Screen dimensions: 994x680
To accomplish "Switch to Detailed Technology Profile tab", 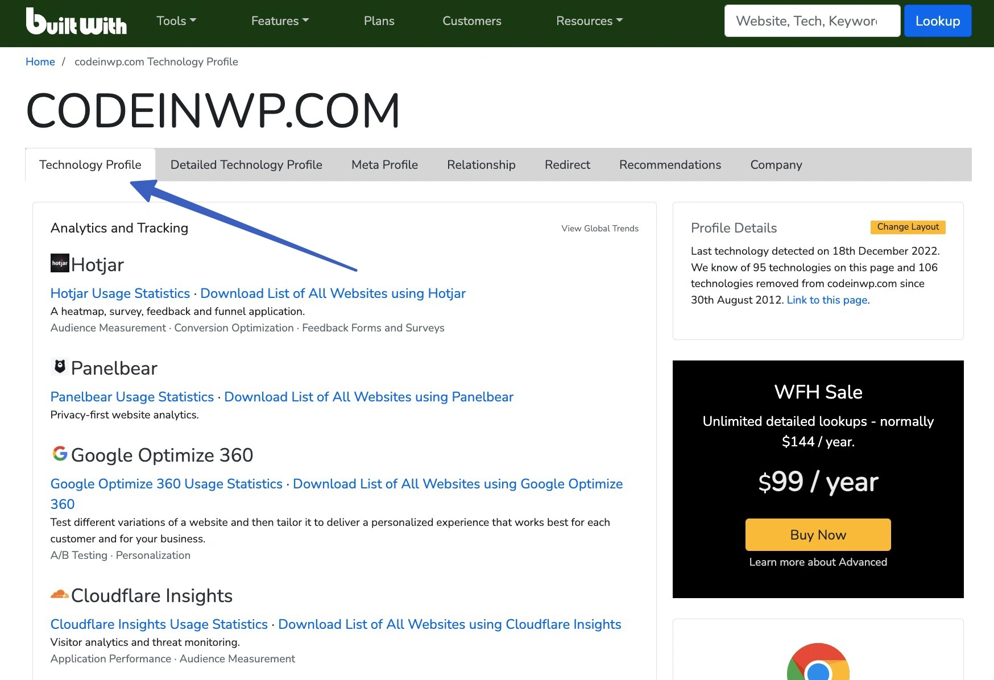I will pyautogui.click(x=246, y=165).
